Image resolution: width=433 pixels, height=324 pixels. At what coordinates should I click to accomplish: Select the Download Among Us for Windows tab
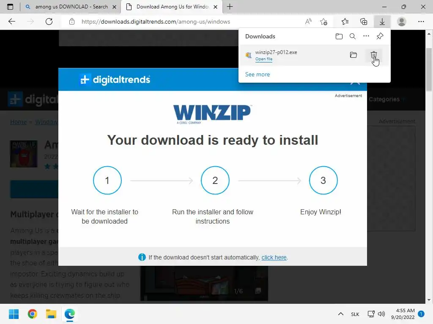(x=171, y=7)
